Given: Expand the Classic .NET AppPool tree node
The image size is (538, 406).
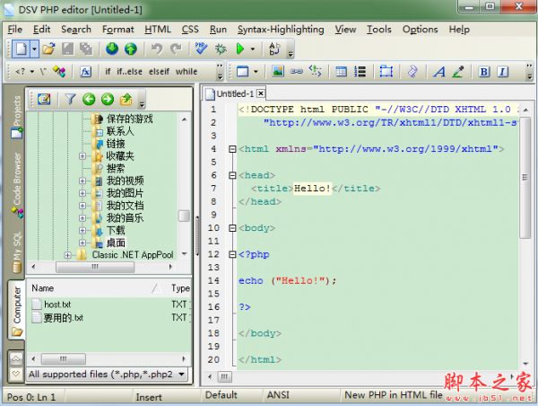Looking at the screenshot, I should click(68, 255).
